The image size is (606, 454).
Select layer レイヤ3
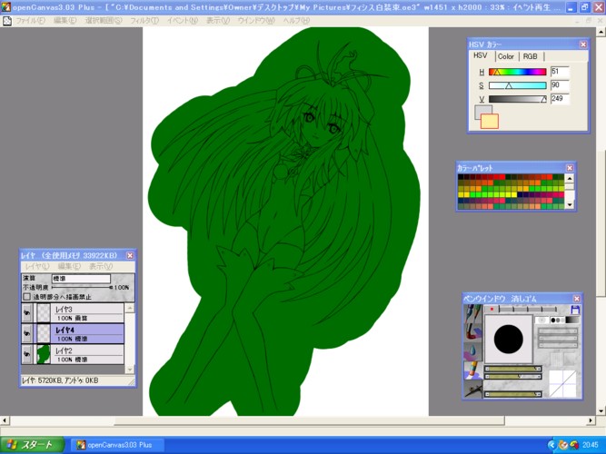[x=73, y=313]
